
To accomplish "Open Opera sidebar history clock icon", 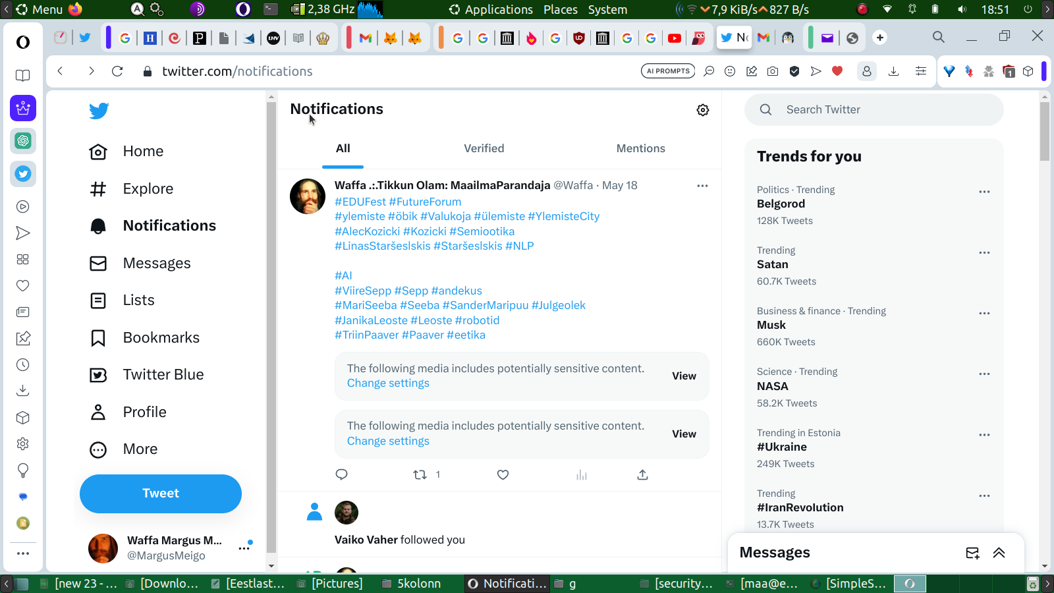I will tap(23, 365).
